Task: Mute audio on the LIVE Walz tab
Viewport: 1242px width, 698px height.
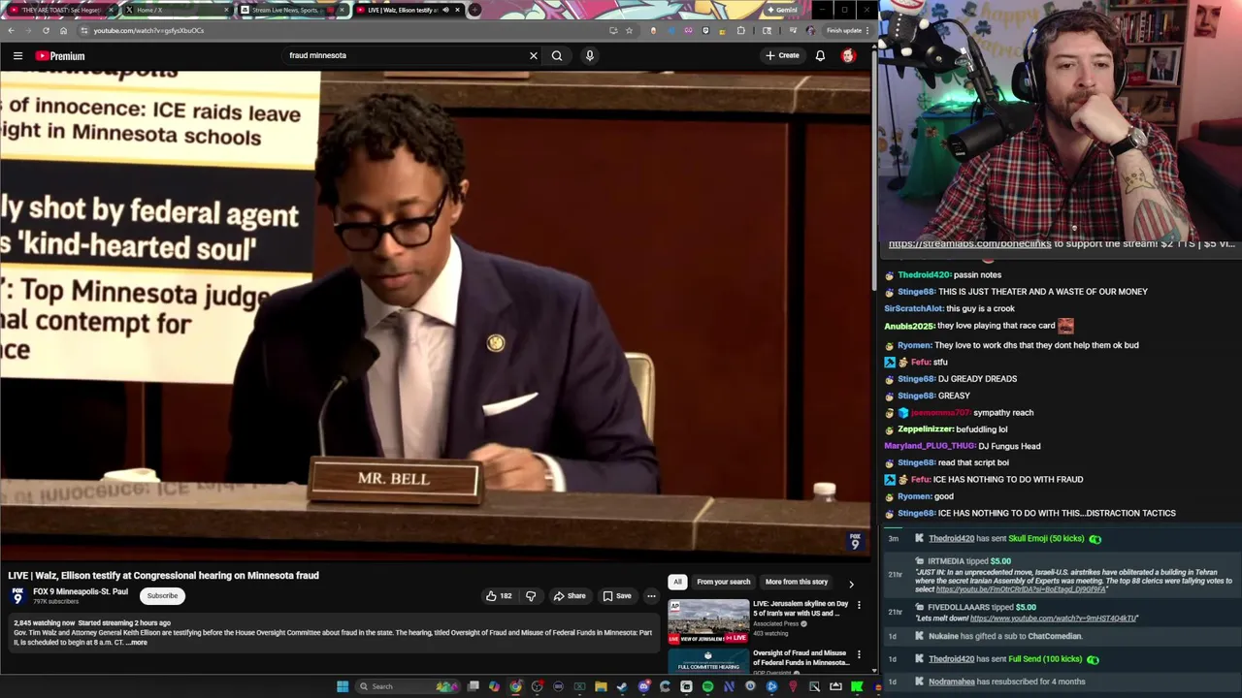Action: click(445, 10)
